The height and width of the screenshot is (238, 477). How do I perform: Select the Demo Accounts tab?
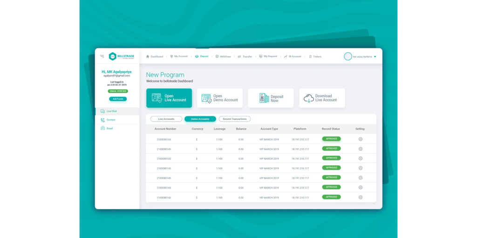200,119
